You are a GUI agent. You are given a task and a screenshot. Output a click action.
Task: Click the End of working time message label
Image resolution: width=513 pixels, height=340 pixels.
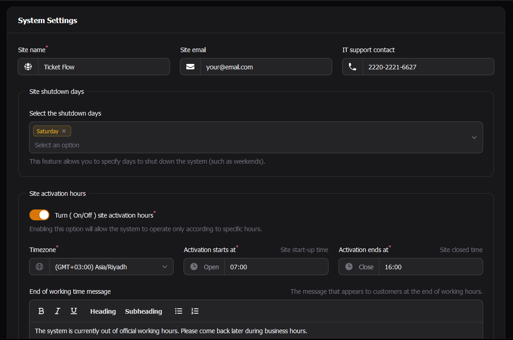70,291
